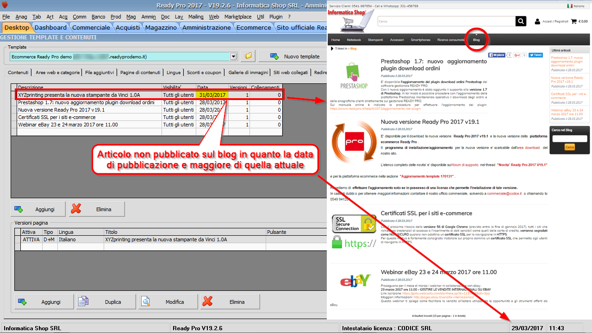Open the shopping cart icon
This screenshot has width=592, height=333.
[x=574, y=21]
